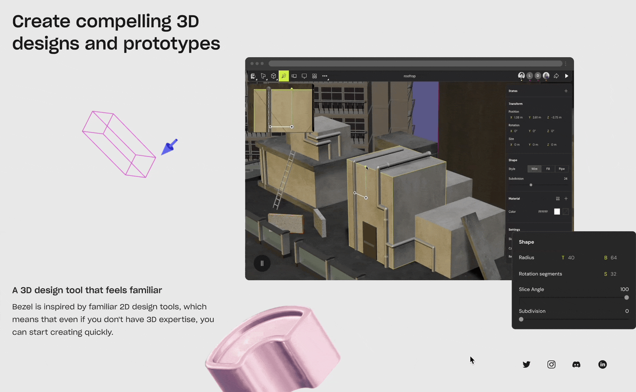Click the share arrow icon
The width and height of the screenshot is (636, 392).
click(x=556, y=76)
